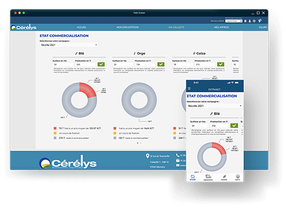
Task: Click the round help icon in header
Action: (x=254, y=21)
